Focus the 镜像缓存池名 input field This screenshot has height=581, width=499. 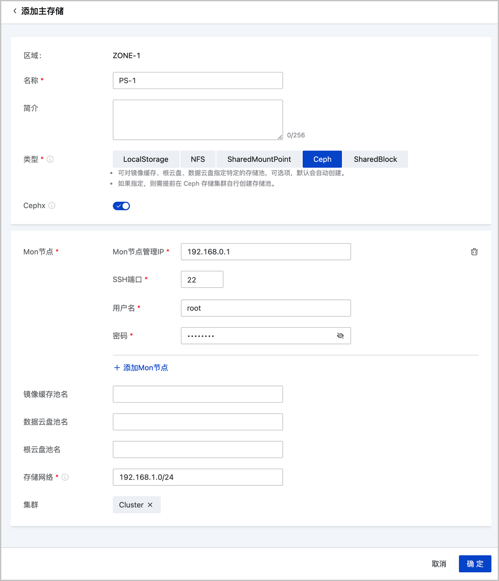click(198, 394)
